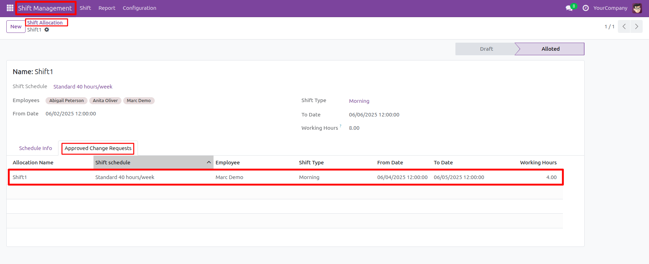
Task: Expand the Configuration menu
Action: (x=139, y=8)
